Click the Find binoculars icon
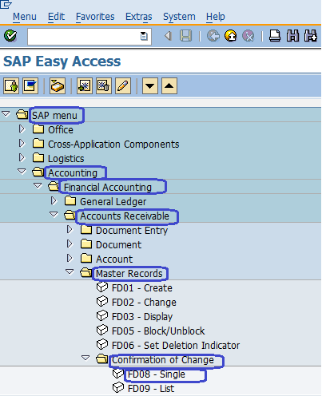 (292, 36)
